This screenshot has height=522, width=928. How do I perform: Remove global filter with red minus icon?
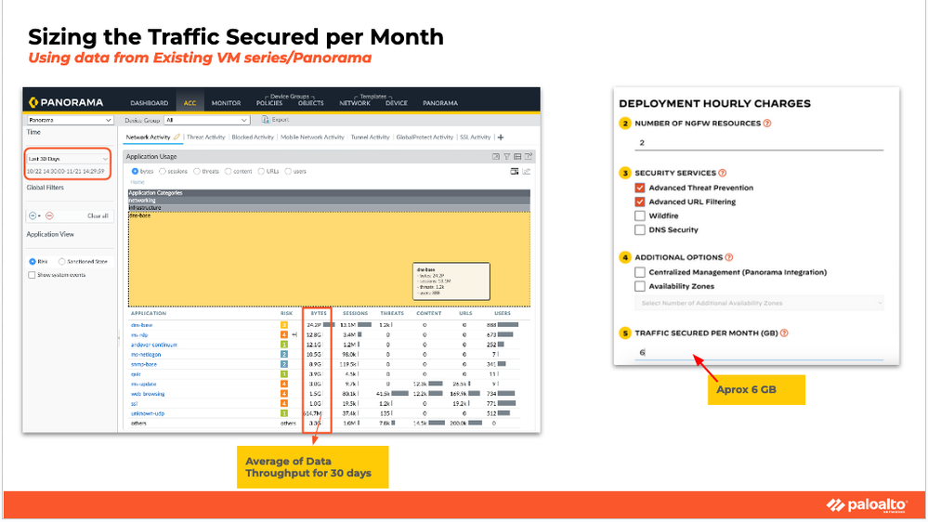(x=50, y=216)
